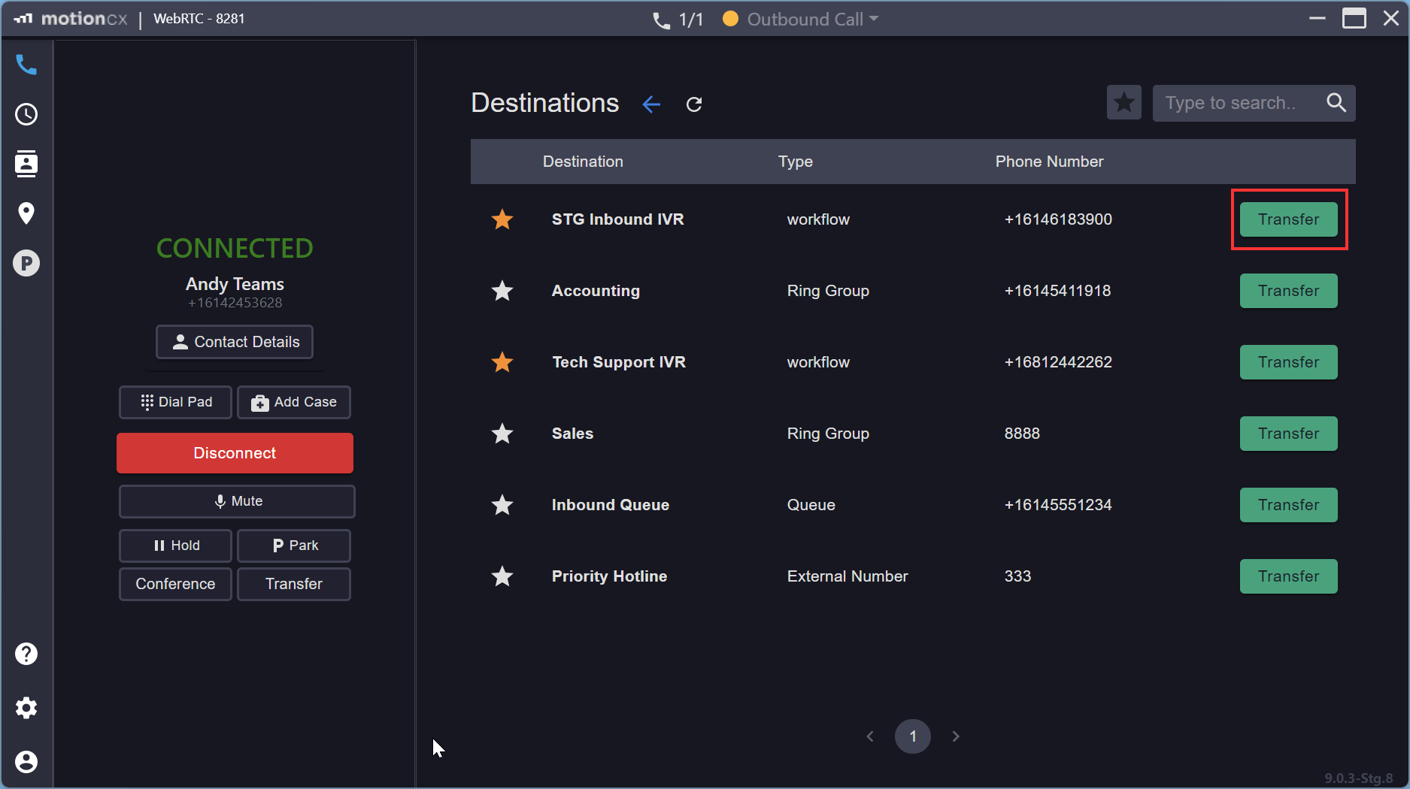
Task: Click caller number +16142453628
Action: pos(235,303)
